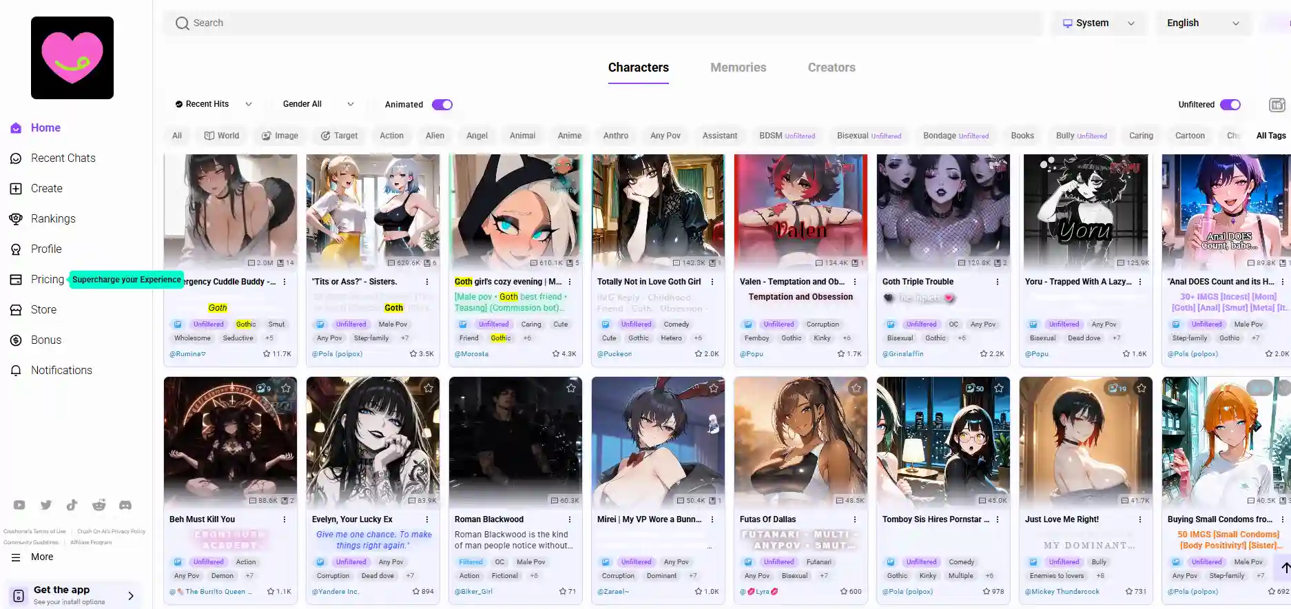Toggle the Unfiltered switch
1291x609 pixels.
click(1230, 105)
